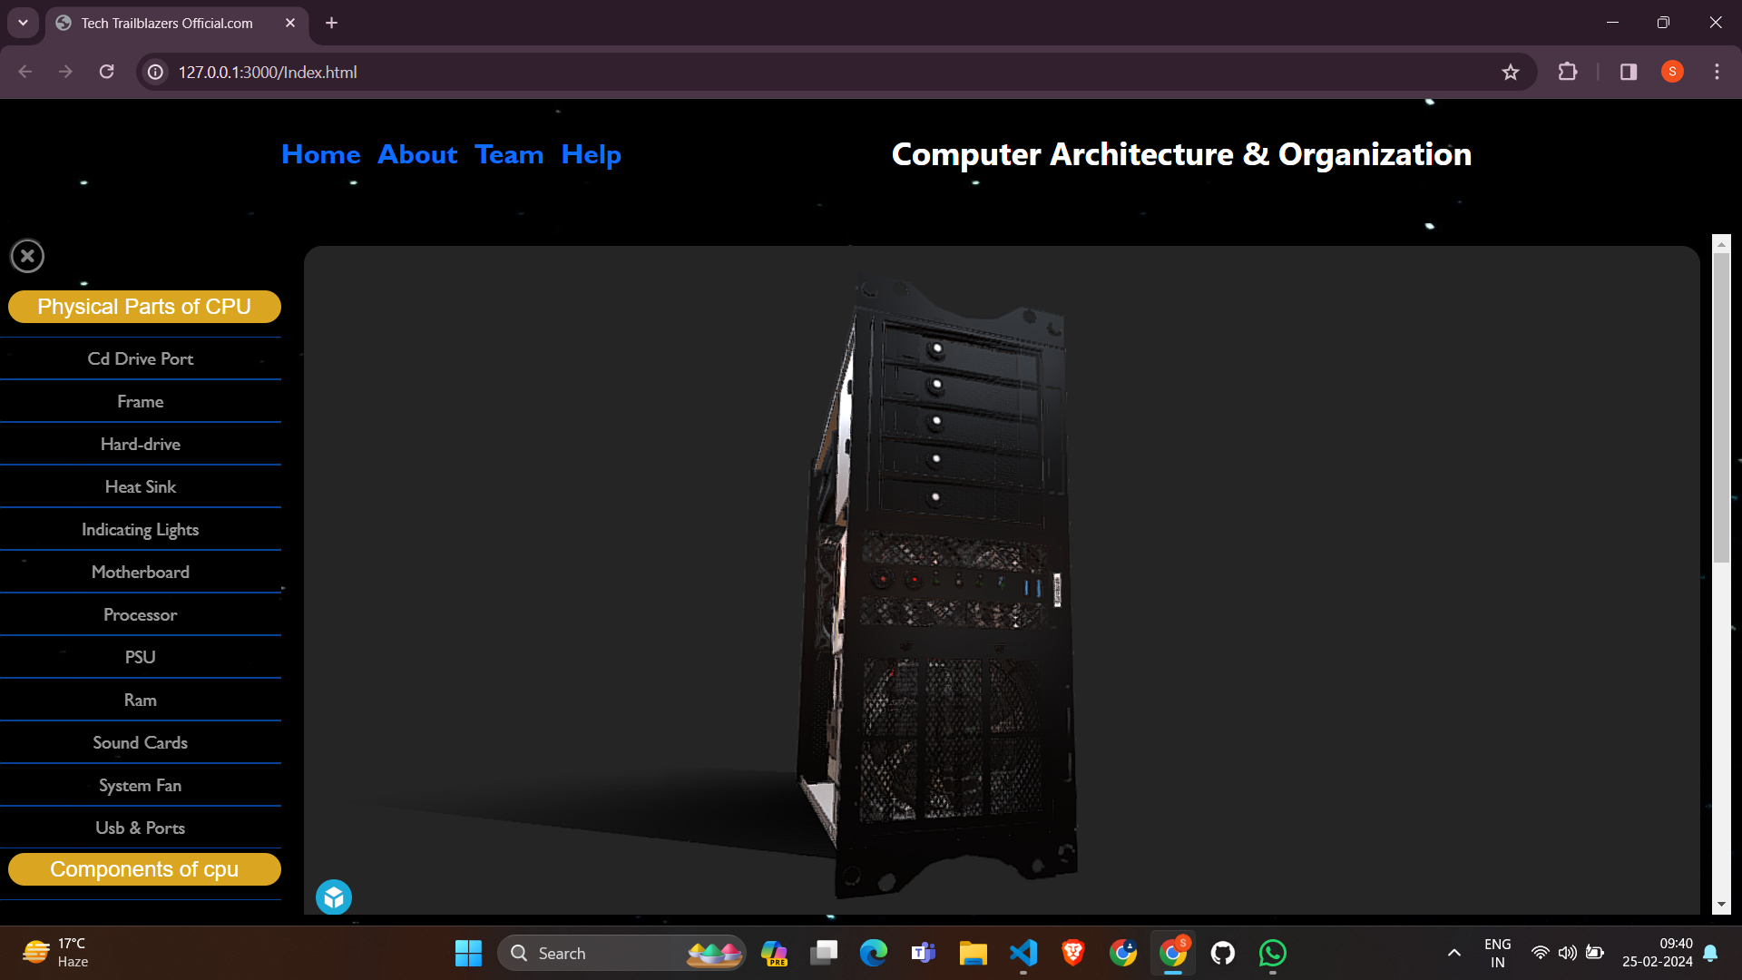Select Heat Sink in the sidebar

click(x=141, y=486)
